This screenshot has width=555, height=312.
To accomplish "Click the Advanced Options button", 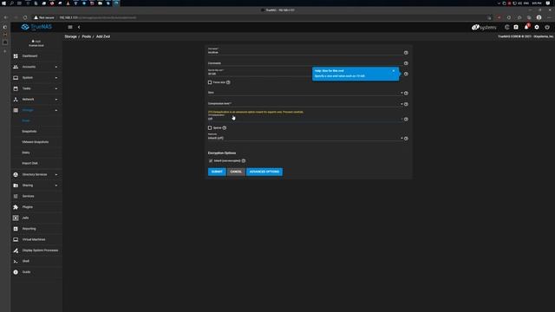I will (264, 172).
